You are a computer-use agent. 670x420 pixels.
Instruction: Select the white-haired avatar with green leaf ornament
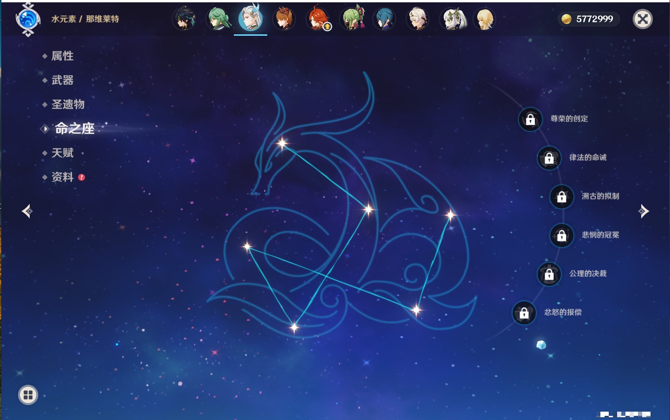(452, 19)
